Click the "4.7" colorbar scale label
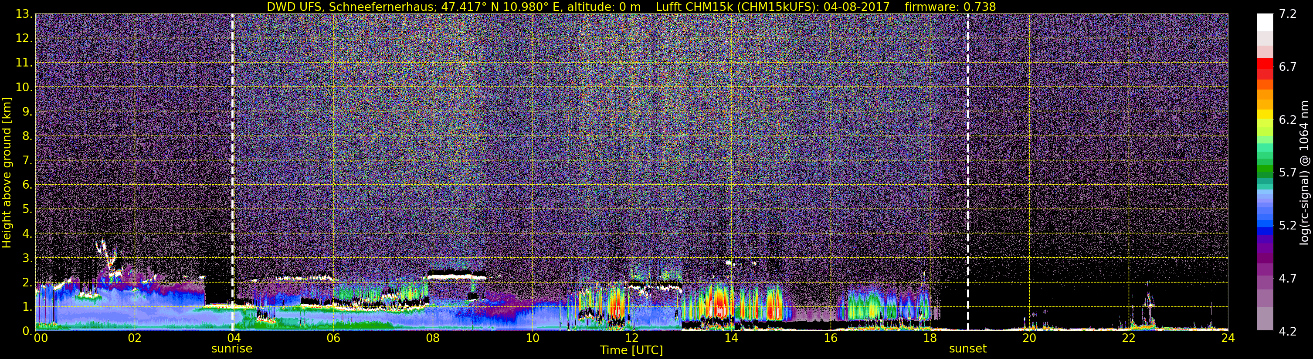Screen dimensions: 1313x359 coord(1288,279)
